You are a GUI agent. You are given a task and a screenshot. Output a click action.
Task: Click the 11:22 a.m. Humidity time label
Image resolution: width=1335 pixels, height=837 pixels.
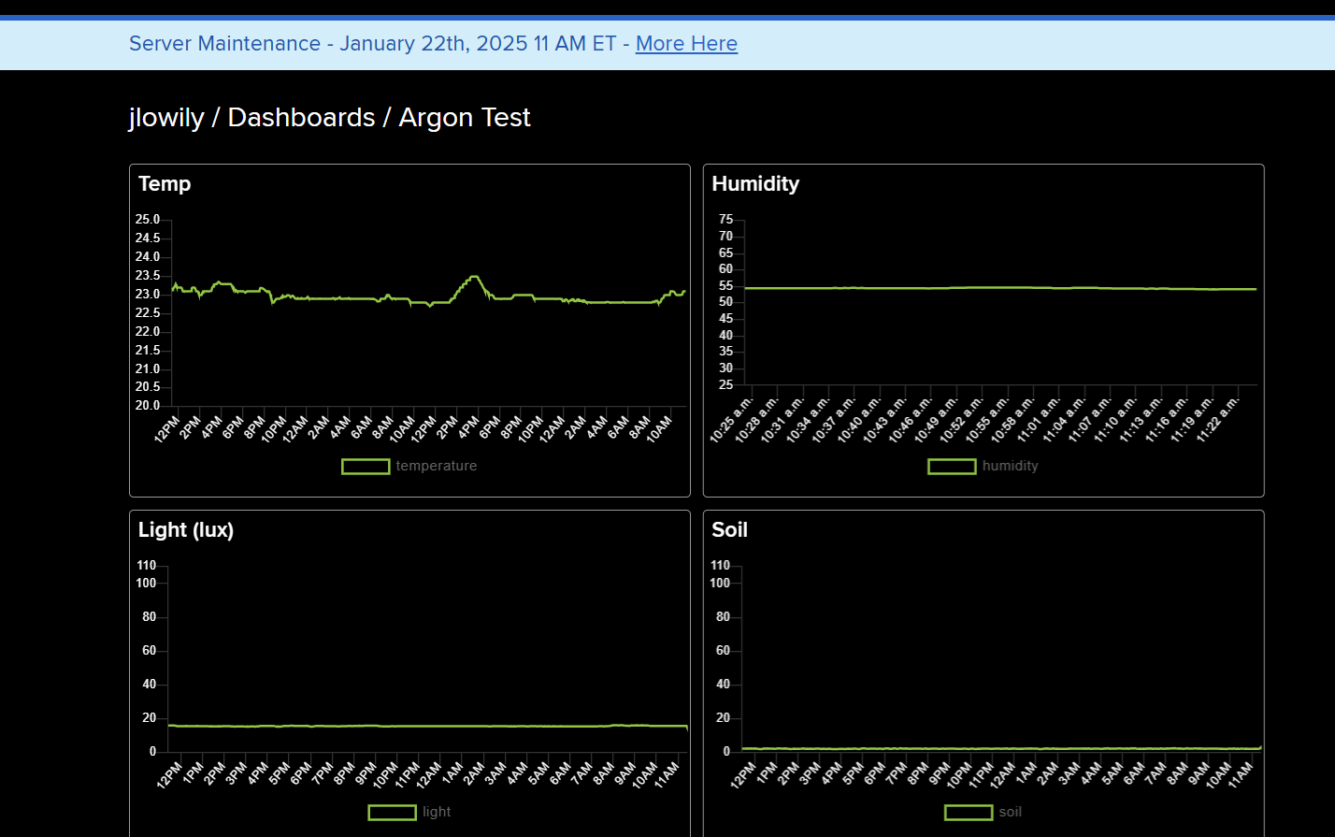click(x=1217, y=419)
